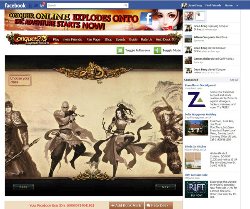Open Fan Page menu item
Viewport: 250px width, 209px height.
tap(93, 40)
